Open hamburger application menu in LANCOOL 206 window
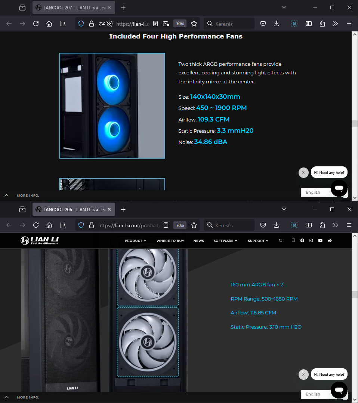 click(x=349, y=225)
